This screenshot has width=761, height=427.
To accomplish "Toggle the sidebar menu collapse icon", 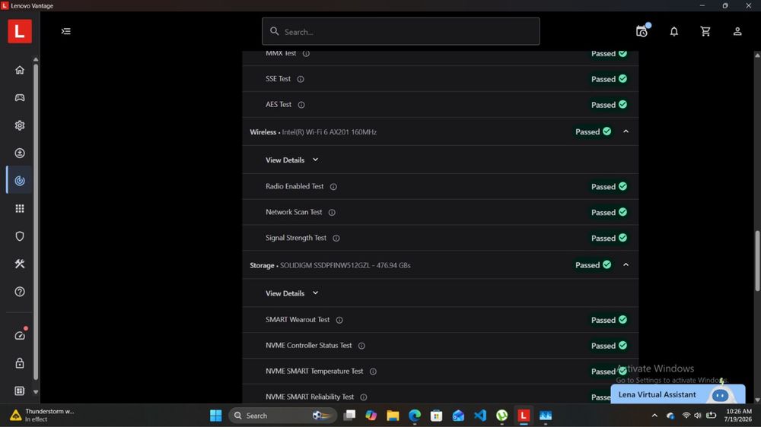I will [x=66, y=31].
